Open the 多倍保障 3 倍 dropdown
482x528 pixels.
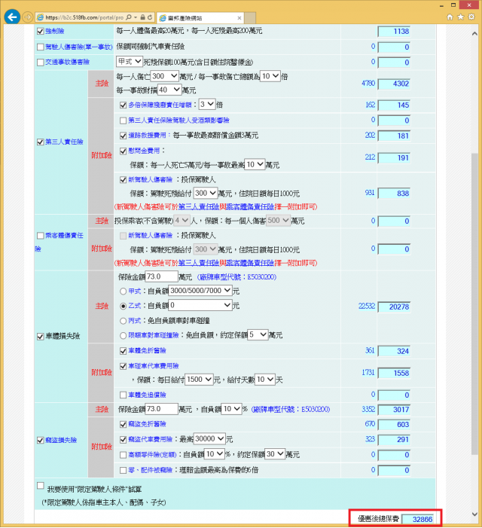(x=207, y=105)
